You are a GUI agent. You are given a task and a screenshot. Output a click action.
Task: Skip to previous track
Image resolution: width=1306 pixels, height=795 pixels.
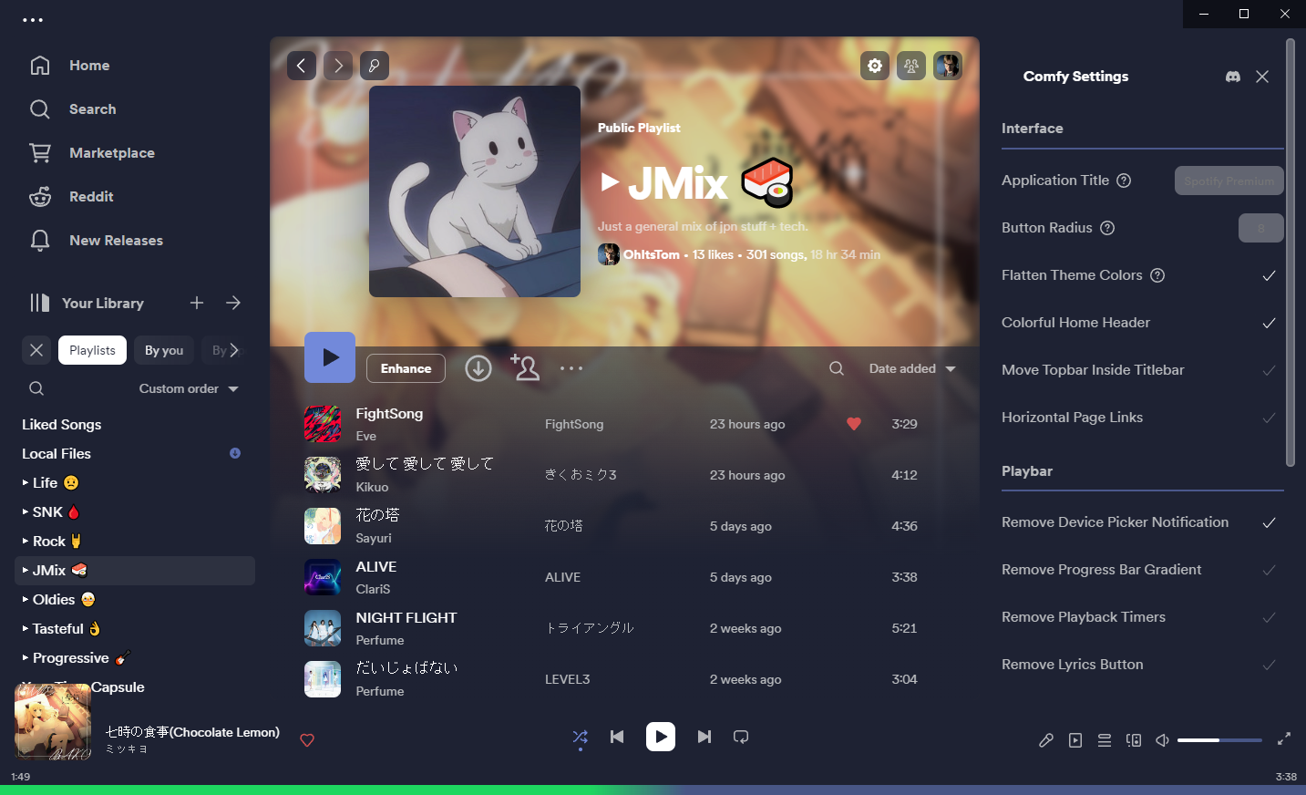tap(617, 737)
